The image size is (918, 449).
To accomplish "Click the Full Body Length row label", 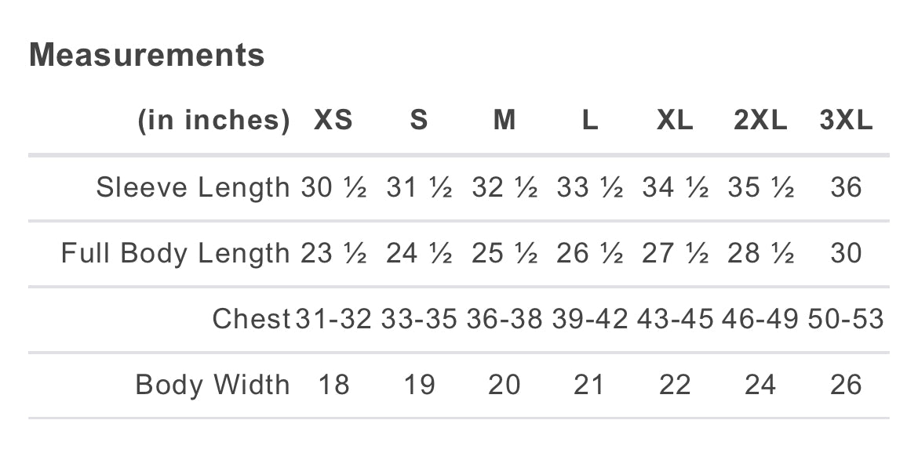I will pyautogui.click(x=176, y=254).
